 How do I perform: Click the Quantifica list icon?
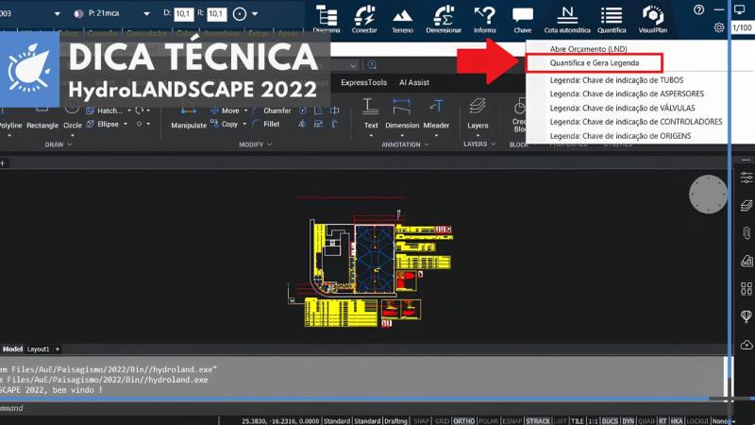pos(612,19)
